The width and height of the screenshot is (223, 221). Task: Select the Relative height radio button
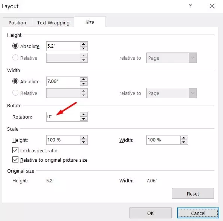pos(15,57)
